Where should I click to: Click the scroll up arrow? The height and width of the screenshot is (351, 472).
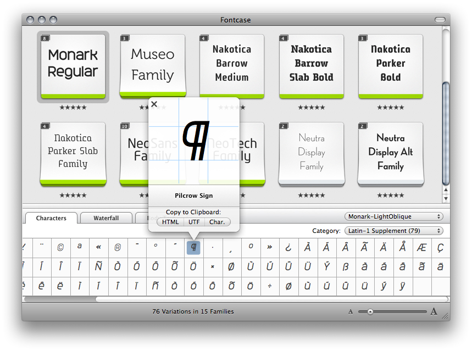point(446,190)
